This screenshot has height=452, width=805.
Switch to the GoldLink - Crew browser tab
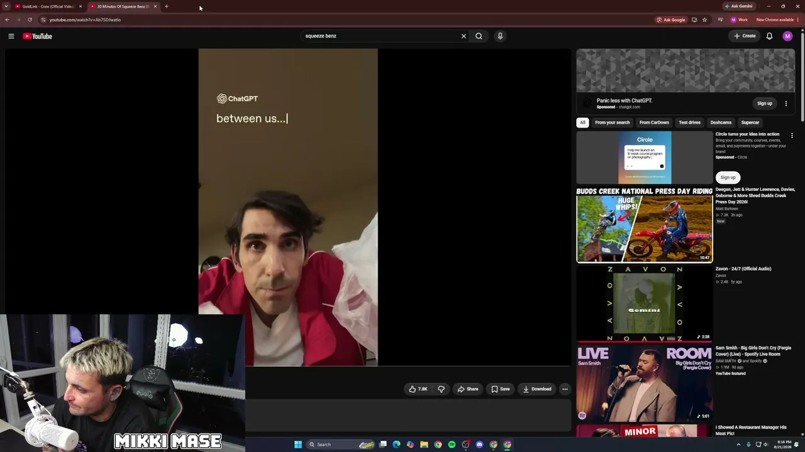(48, 6)
